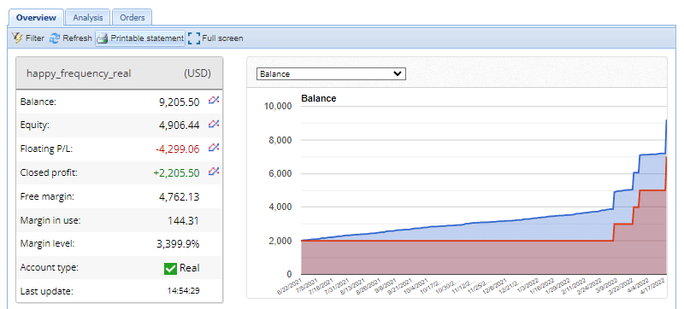
Task: Click the chart icon next to Equity
Action: (x=213, y=125)
